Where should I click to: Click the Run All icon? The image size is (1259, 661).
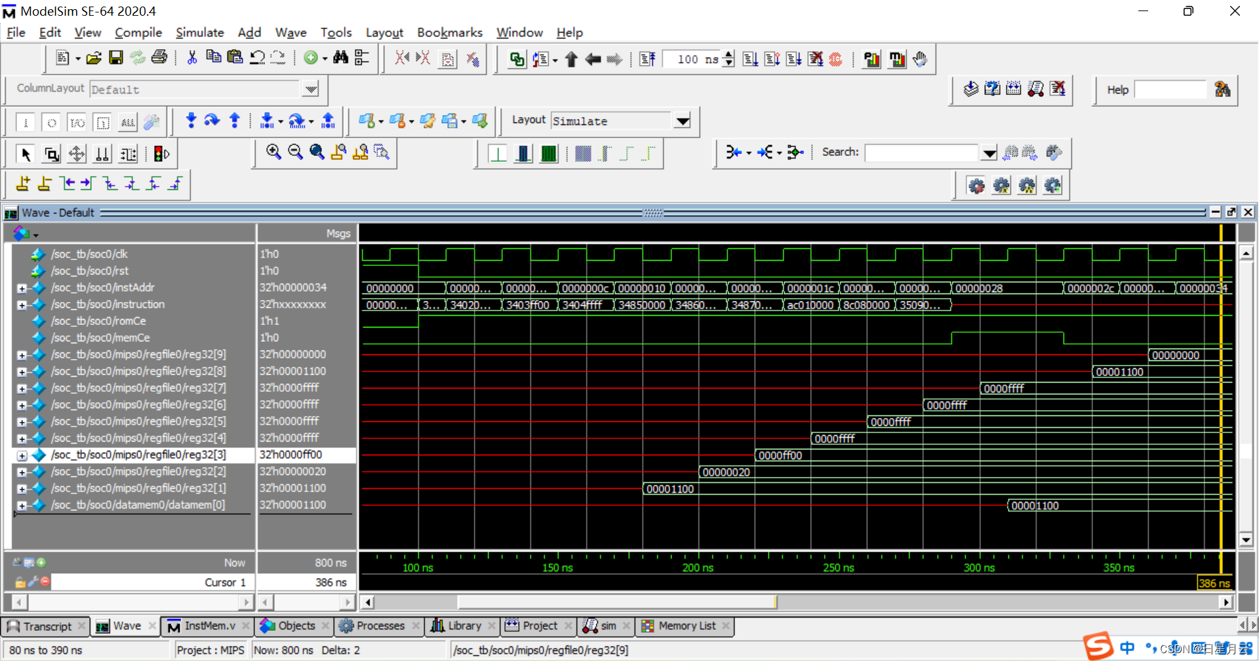[x=794, y=59]
